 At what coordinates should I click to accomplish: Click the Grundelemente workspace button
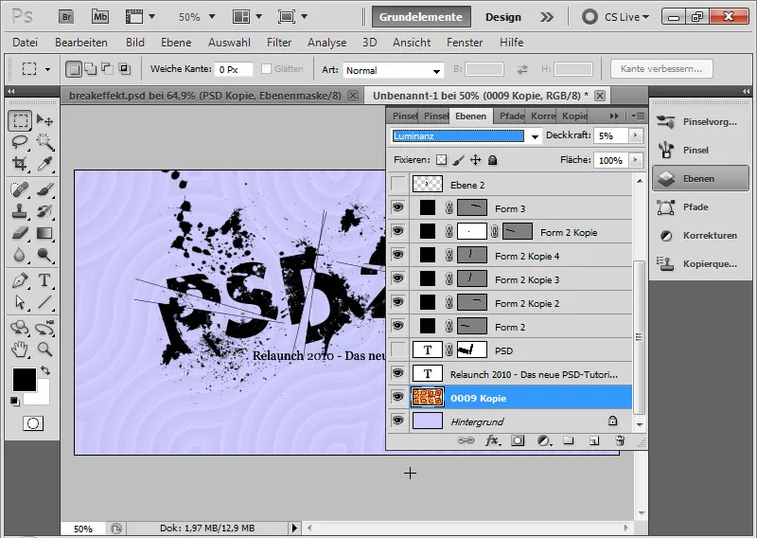click(x=421, y=17)
